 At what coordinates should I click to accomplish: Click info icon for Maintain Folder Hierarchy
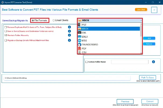pyautogui.click(x=69, y=35)
